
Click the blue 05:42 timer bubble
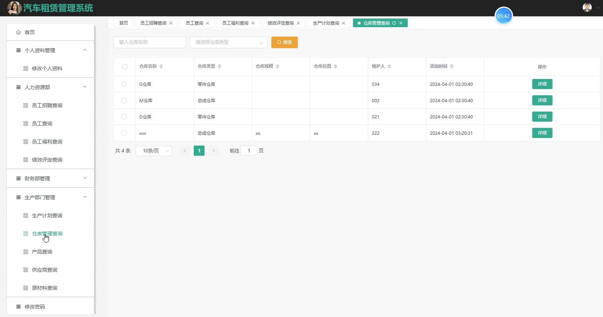pyautogui.click(x=503, y=16)
